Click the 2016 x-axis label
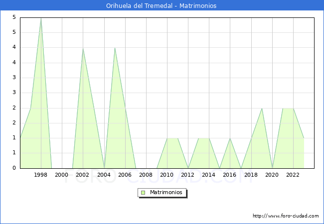324x224 pixels. pyautogui.click(x=230, y=175)
